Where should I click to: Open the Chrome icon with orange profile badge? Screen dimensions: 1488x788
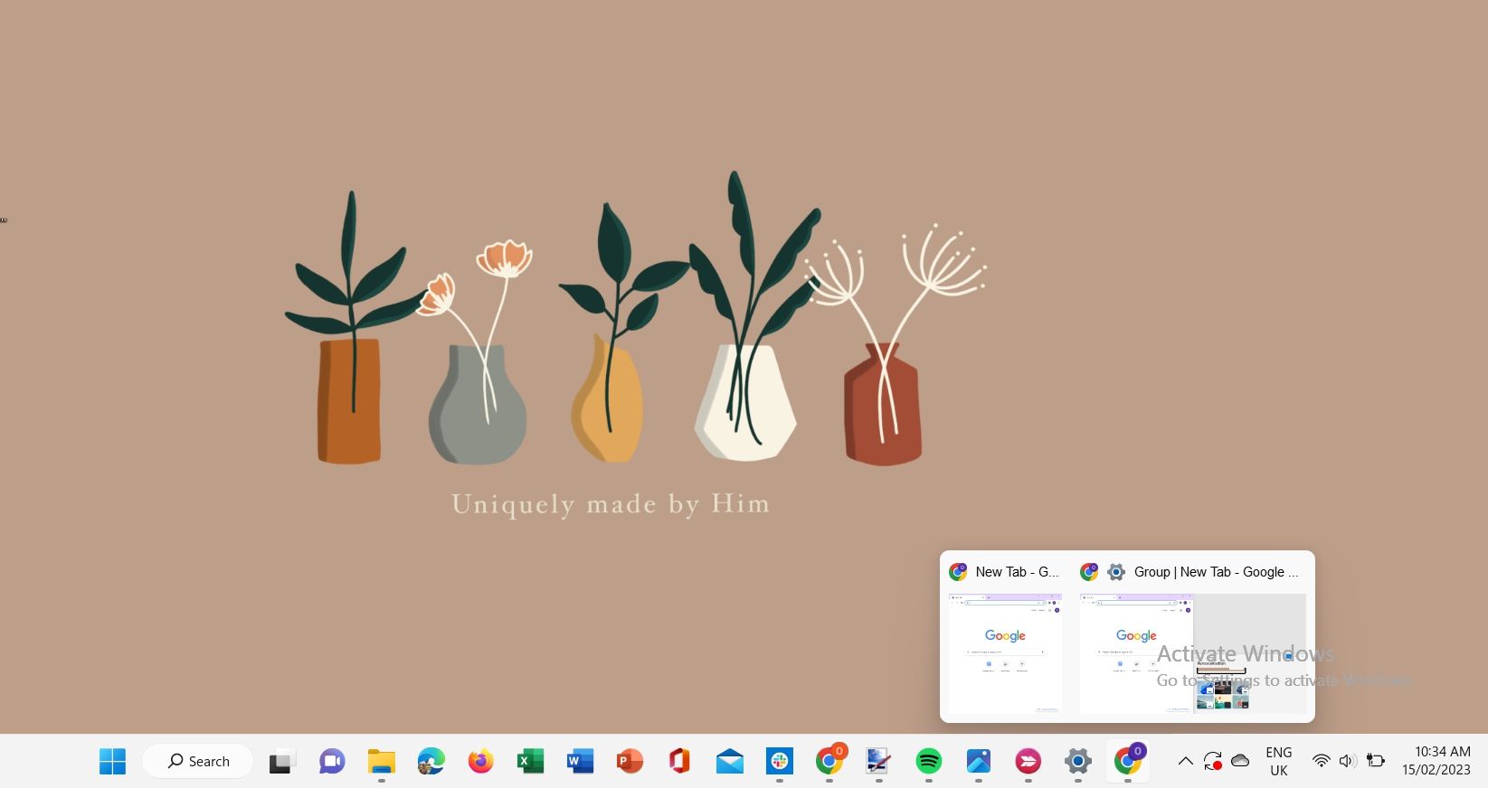[829, 761]
